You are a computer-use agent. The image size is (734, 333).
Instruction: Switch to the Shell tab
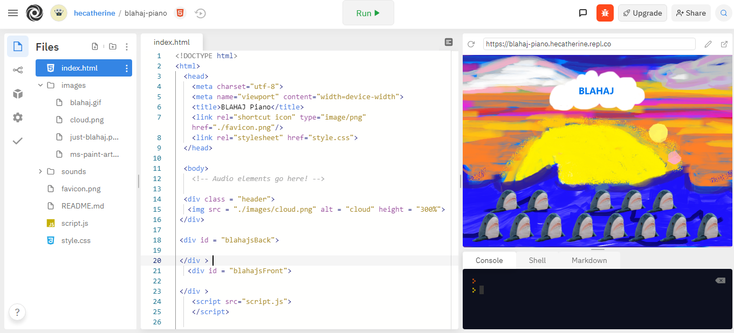point(537,260)
